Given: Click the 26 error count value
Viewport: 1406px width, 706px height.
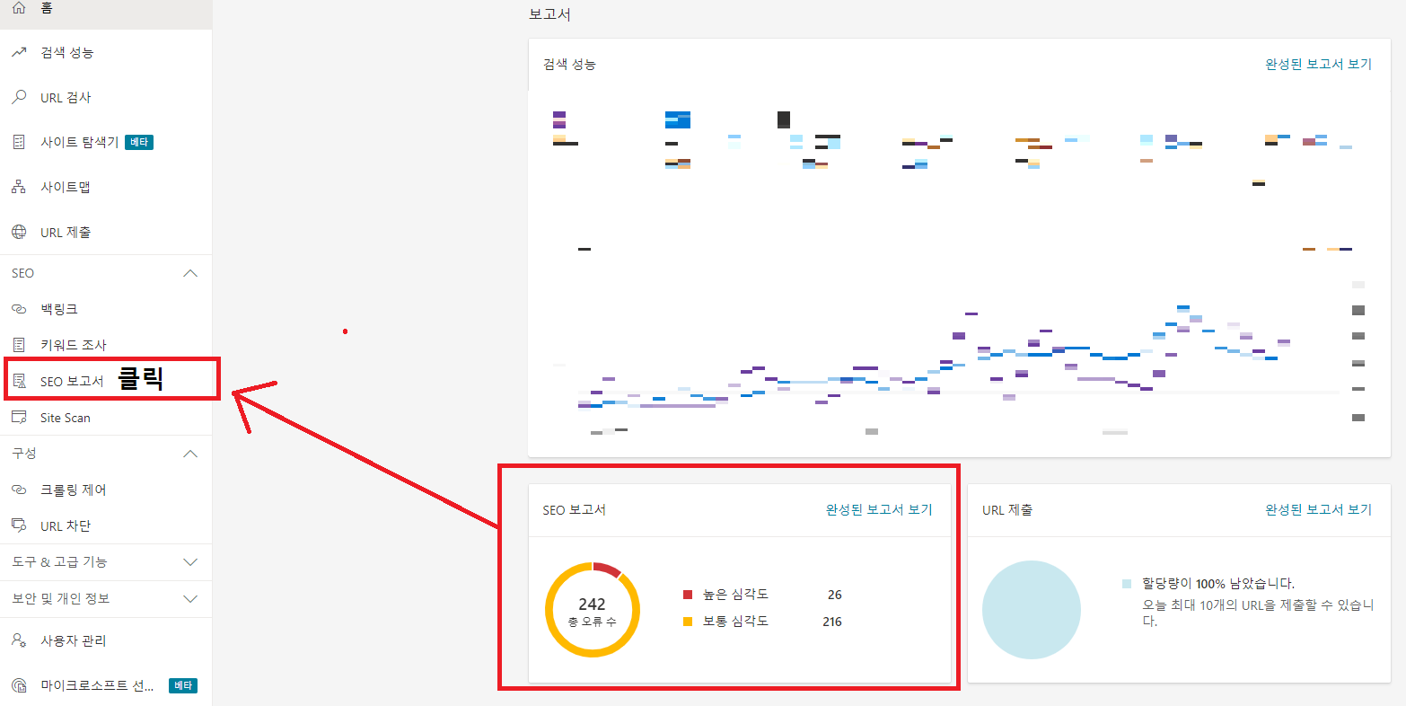Looking at the screenshot, I should tap(835, 595).
